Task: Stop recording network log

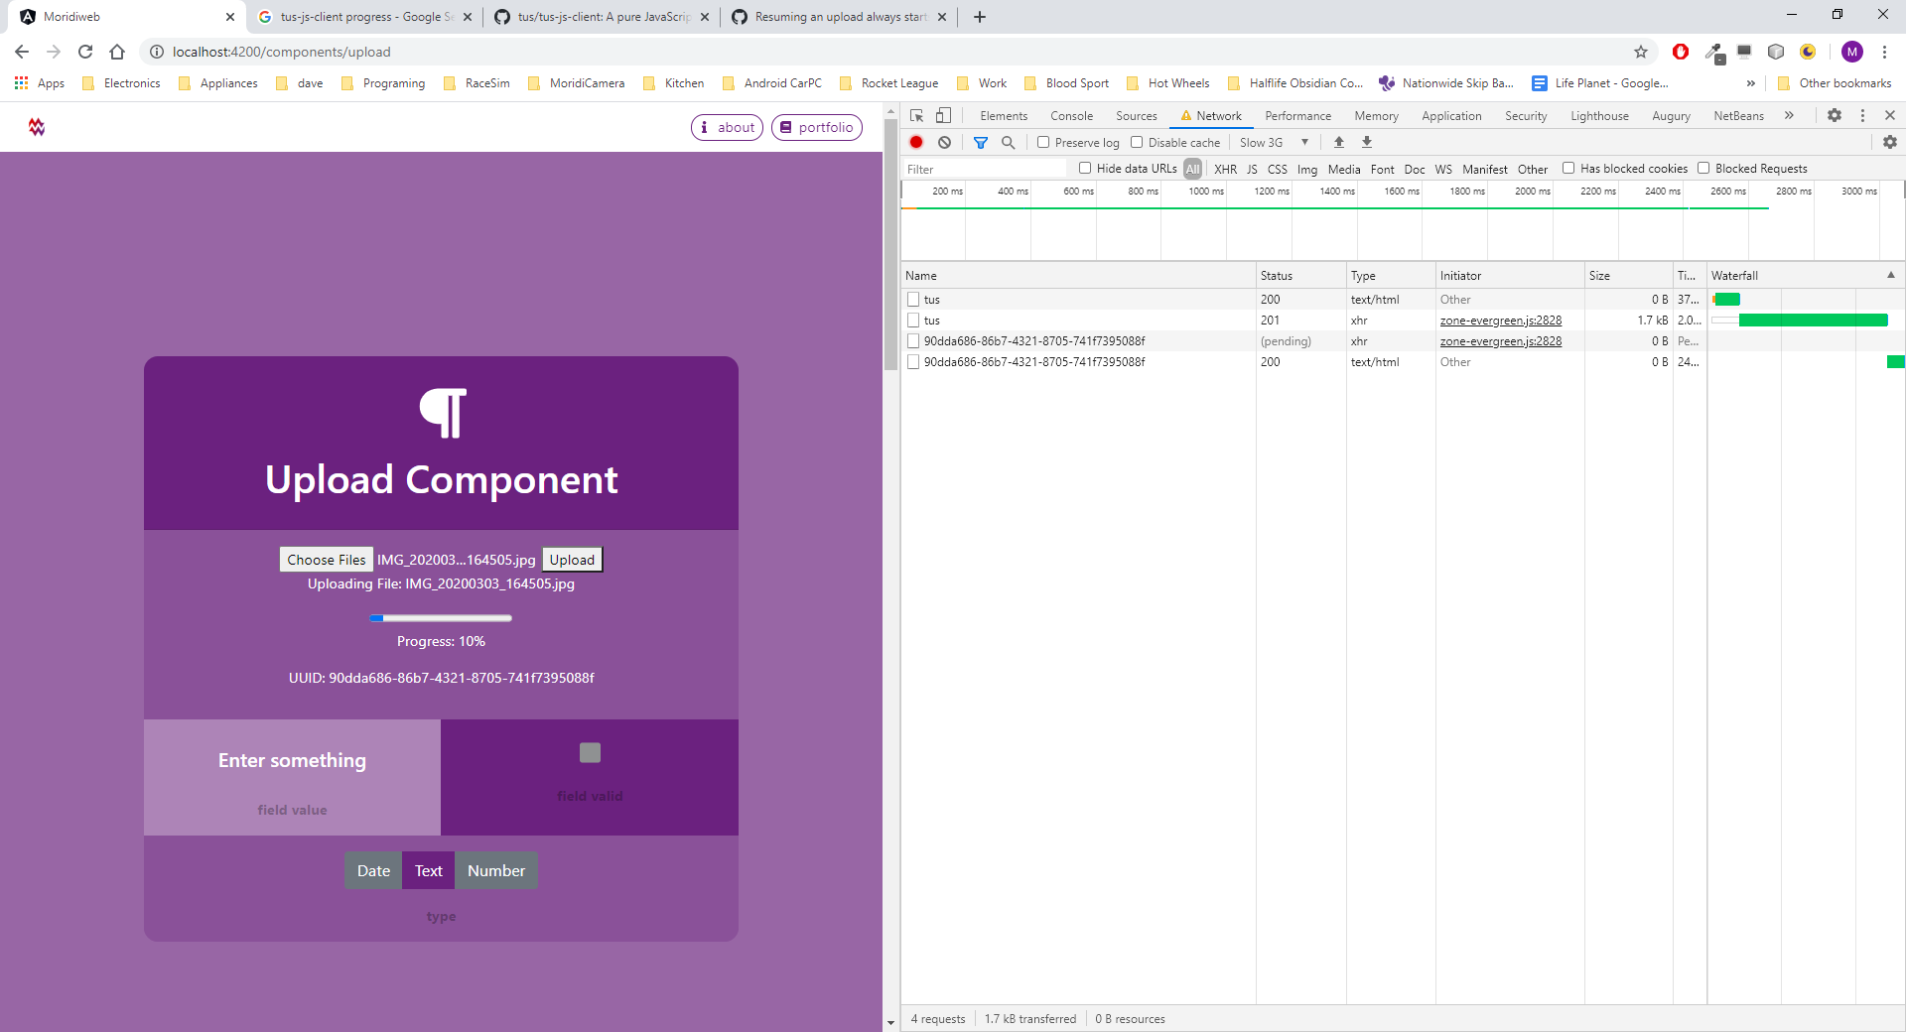Action: coord(916,142)
